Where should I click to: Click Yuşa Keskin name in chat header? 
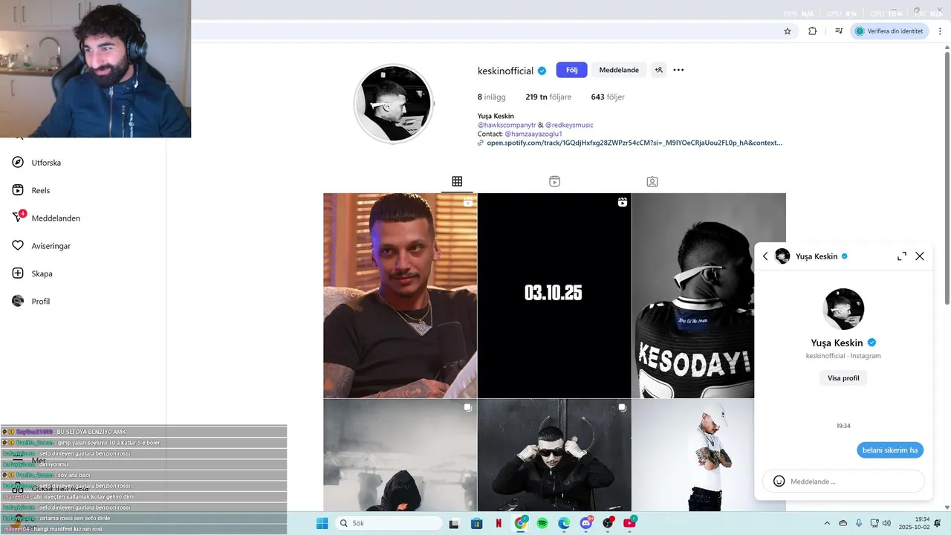[x=817, y=256]
